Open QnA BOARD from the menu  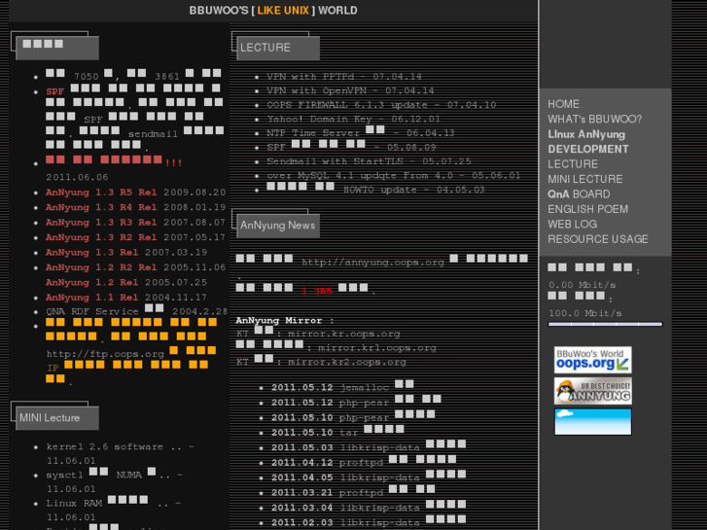tap(579, 194)
